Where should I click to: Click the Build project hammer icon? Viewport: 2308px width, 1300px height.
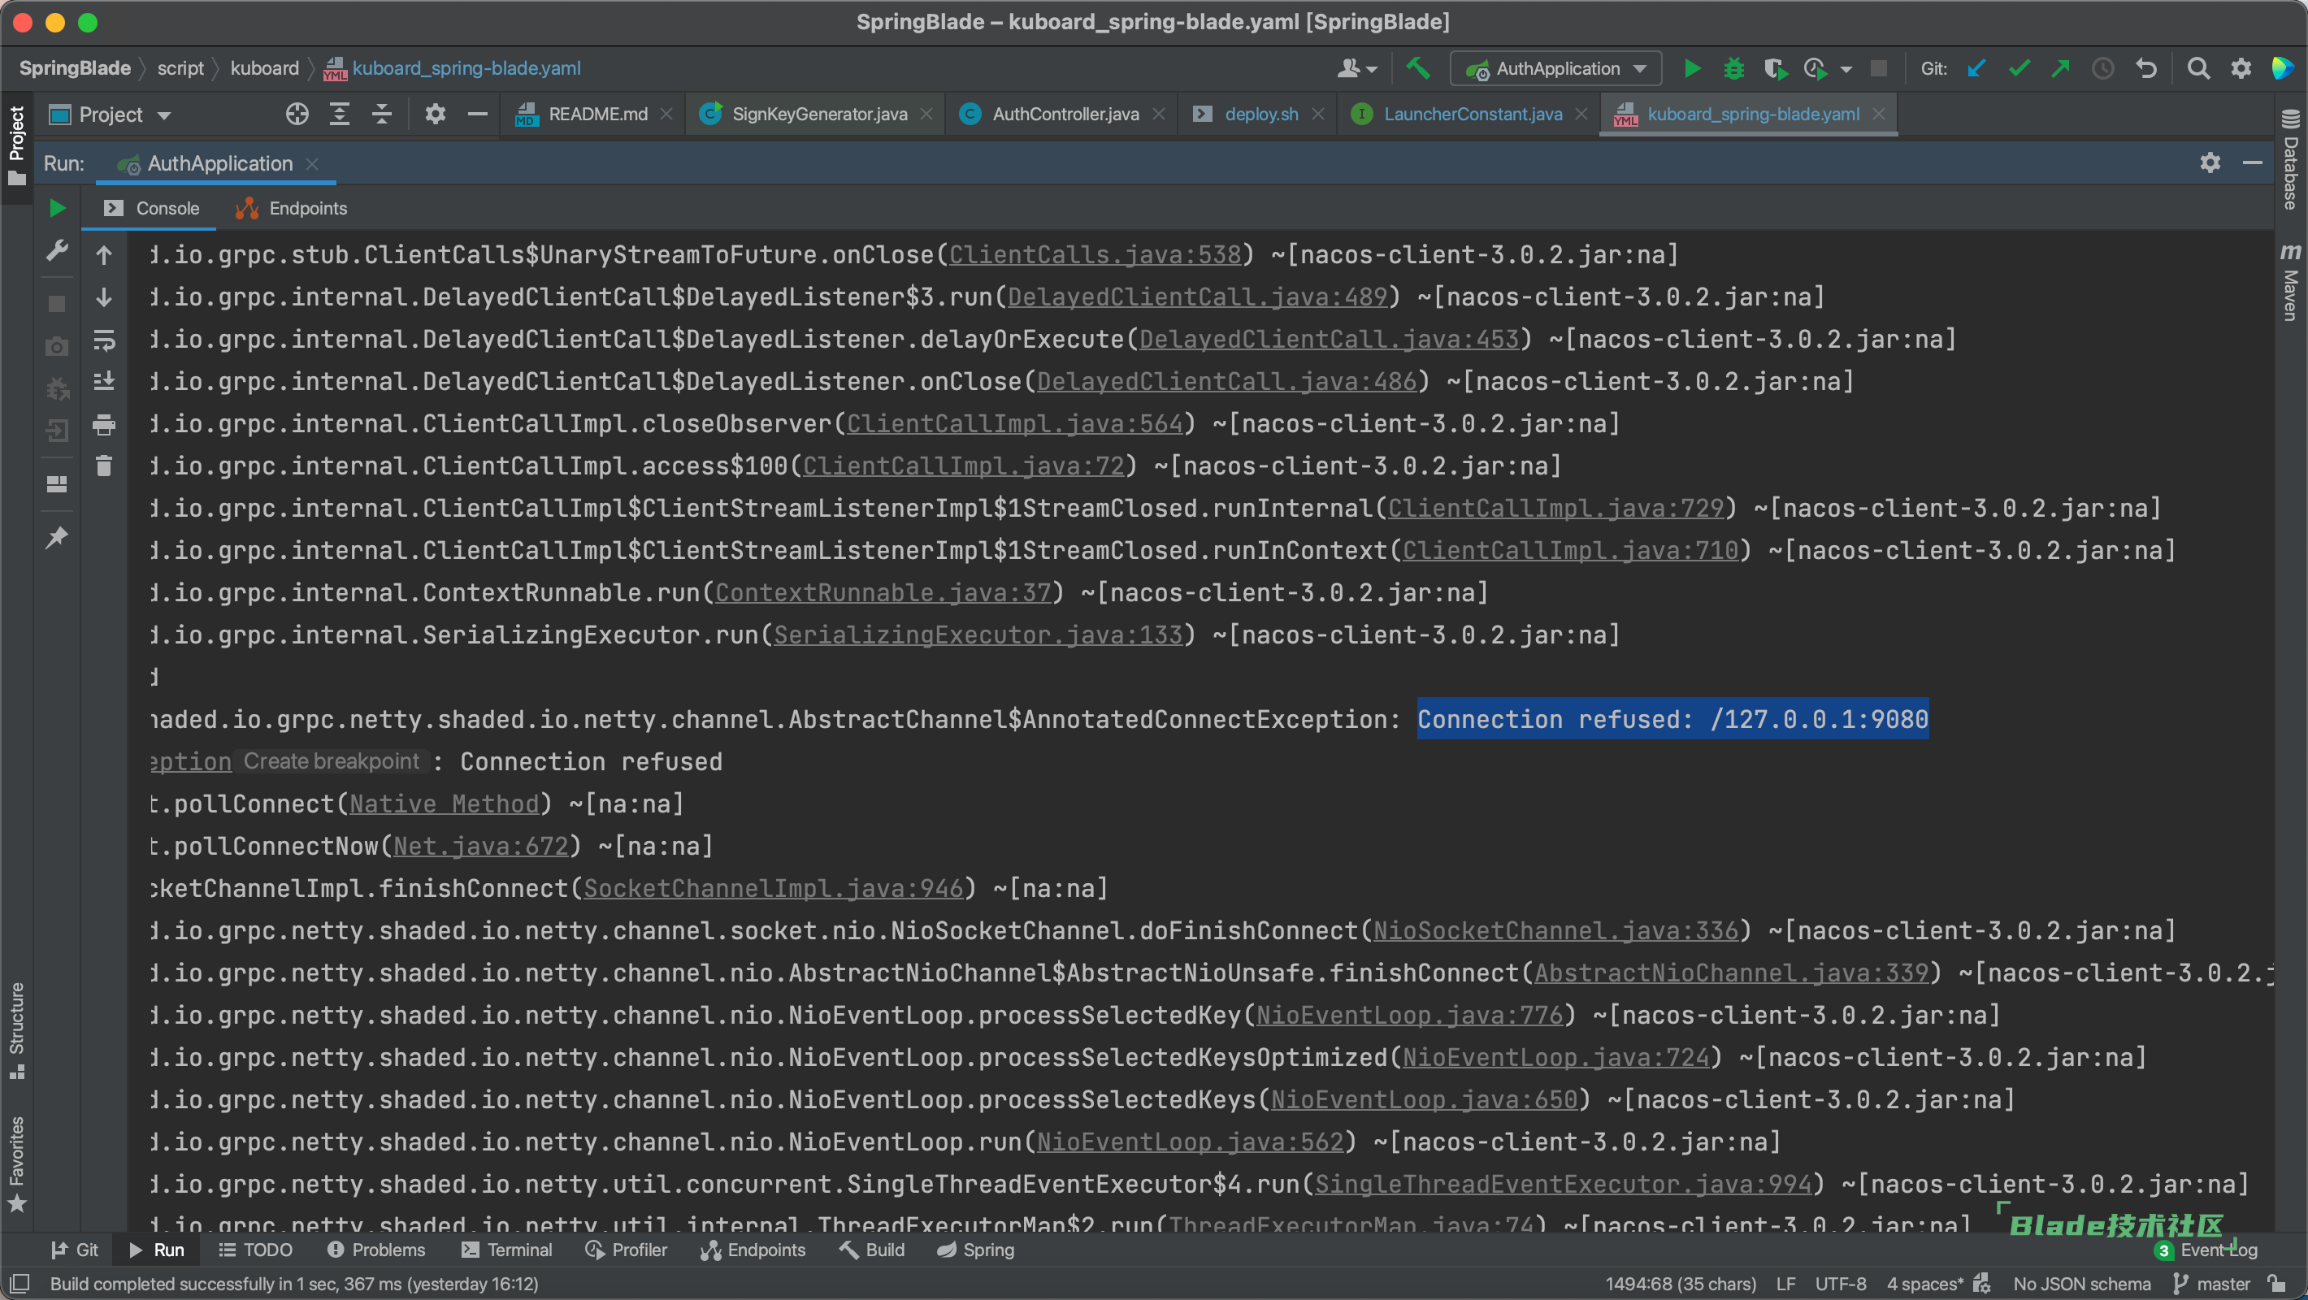click(1418, 69)
